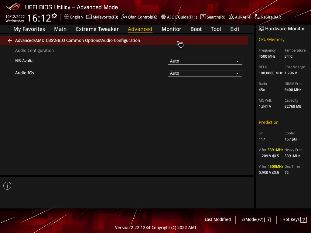
Task: Click the 157 pts cooler value
Action: [291, 139]
